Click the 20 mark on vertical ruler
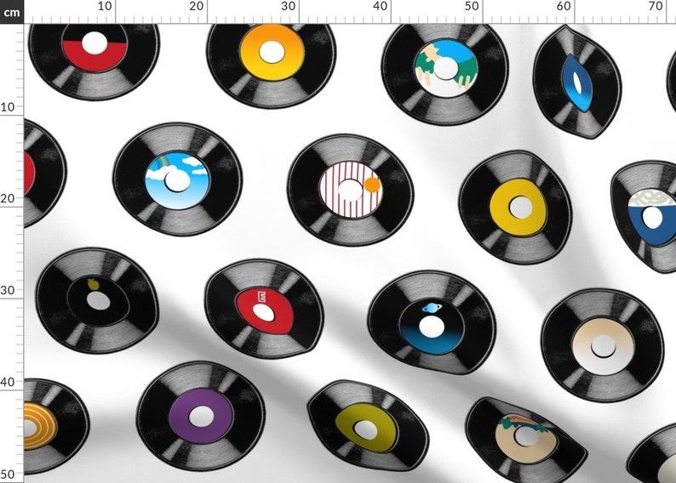Screen dimensions: 676x483 (x=8, y=198)
